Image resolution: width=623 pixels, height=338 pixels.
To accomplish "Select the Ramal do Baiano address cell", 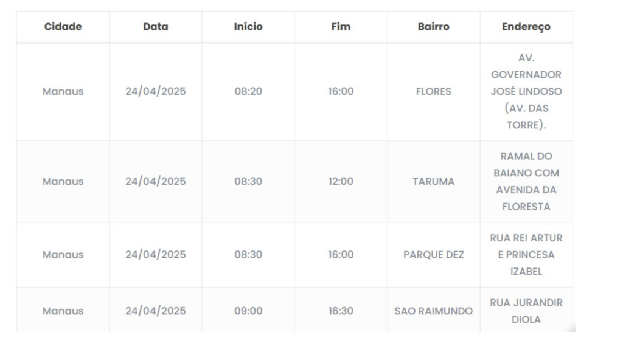I will pos(526,182).
